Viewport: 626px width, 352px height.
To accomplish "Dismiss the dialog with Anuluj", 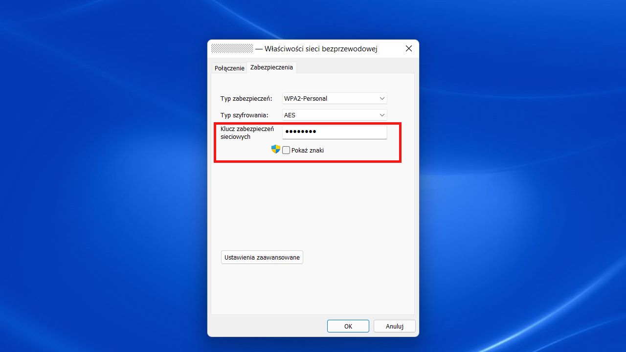I will click(394, 326).
